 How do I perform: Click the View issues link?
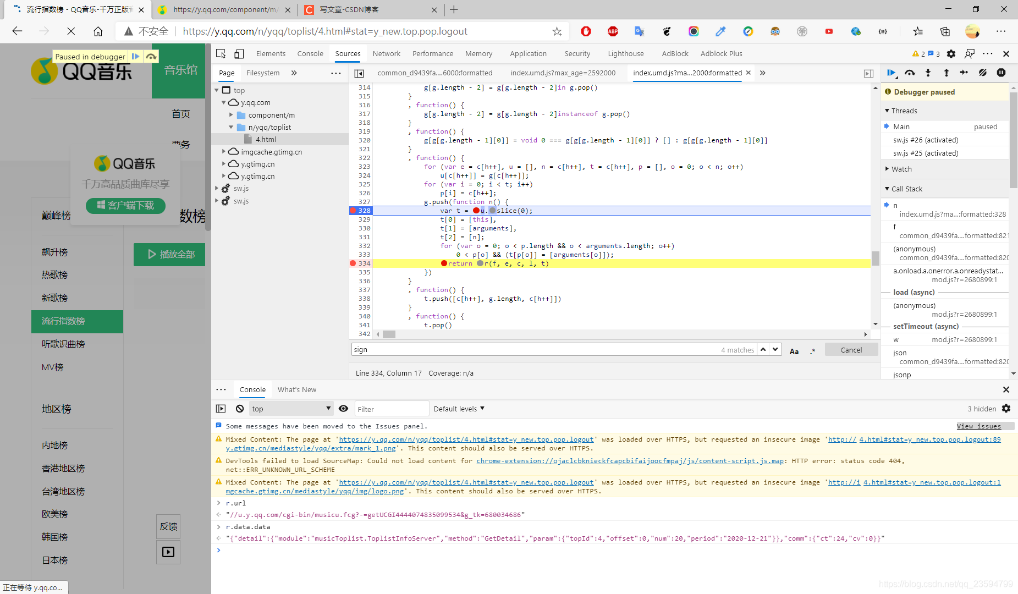[x=979, y=426]
